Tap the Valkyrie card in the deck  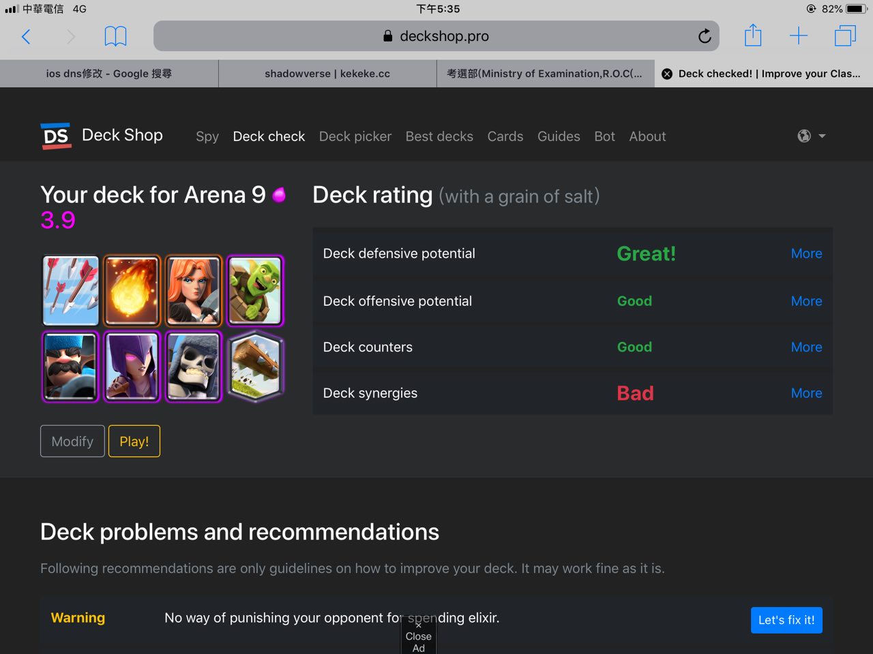click(194, 291)
